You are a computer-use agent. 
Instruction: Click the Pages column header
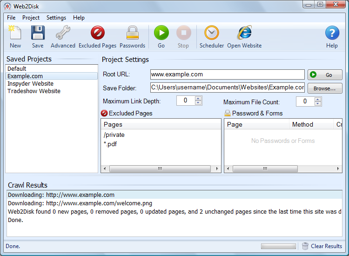161,124
